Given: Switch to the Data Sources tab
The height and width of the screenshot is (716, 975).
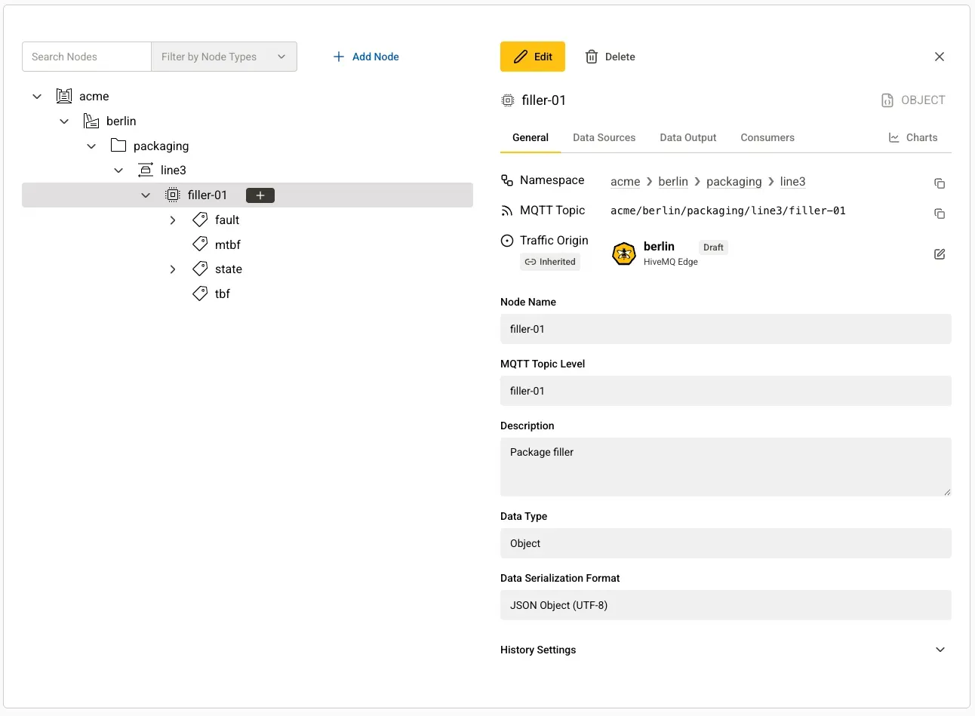Looking at the screenshot, I should pyautogui.click(x=604, y=137).
